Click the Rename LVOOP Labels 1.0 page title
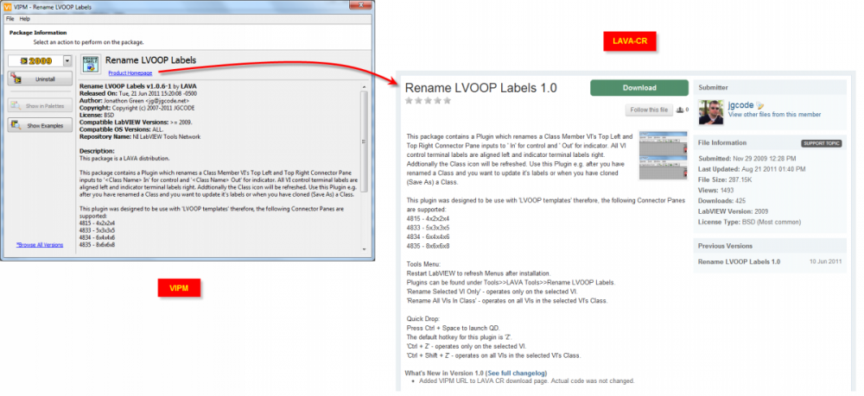 tap(481, 88)
